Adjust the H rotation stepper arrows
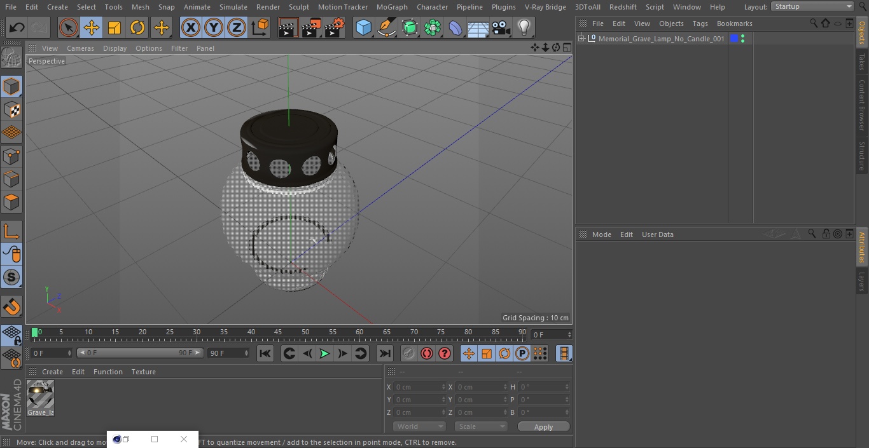869x448 pixels. point(568,387)
